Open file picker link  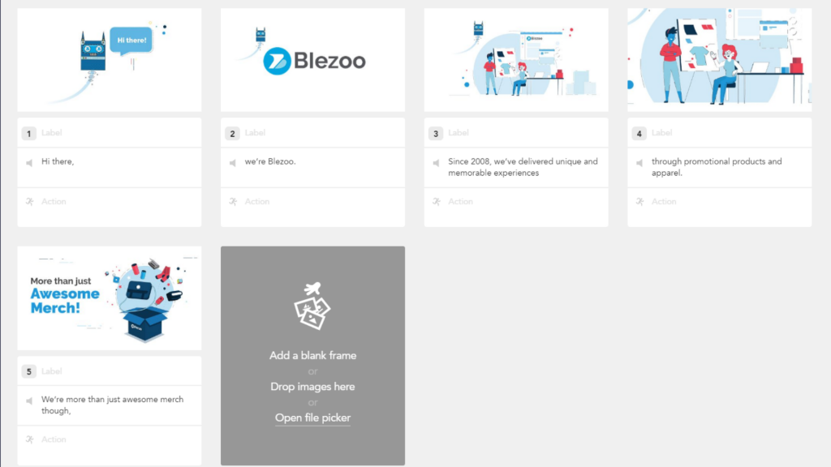[x=312, y=418]
